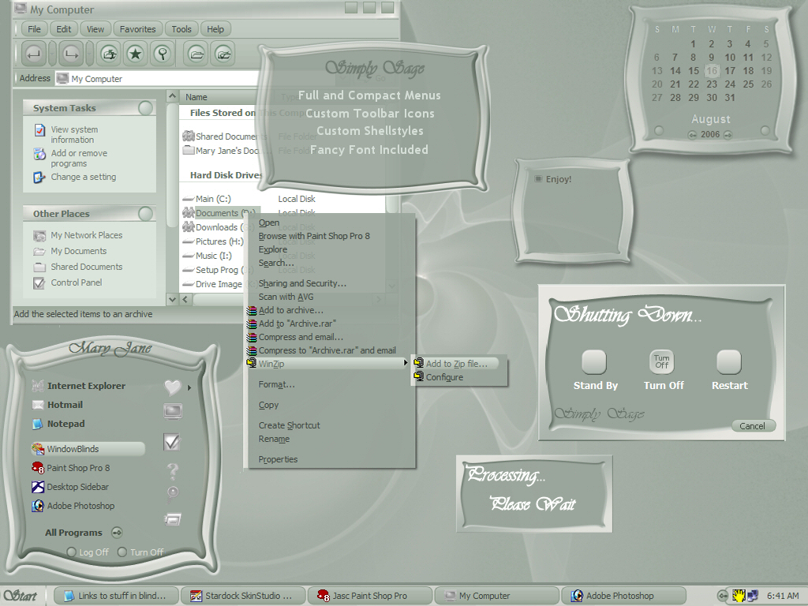The height and width of the screenshot is (606, 808).
Task: Open Search with the magnifier toolbar icon
Action: [x=163, y=54]
